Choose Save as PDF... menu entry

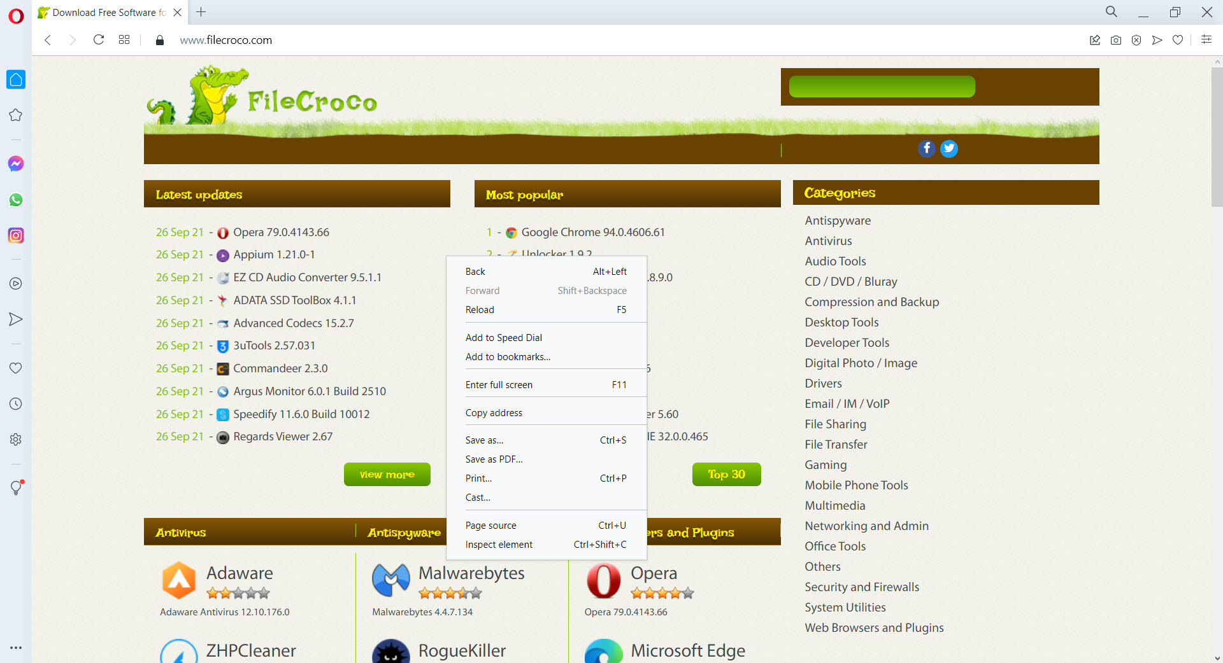pyautogui.click(x=494, y=459)
